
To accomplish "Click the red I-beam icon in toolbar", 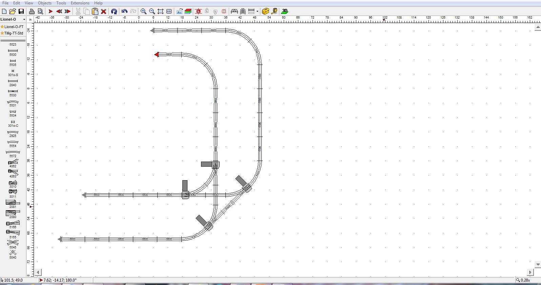I will (x=224, y=11).
